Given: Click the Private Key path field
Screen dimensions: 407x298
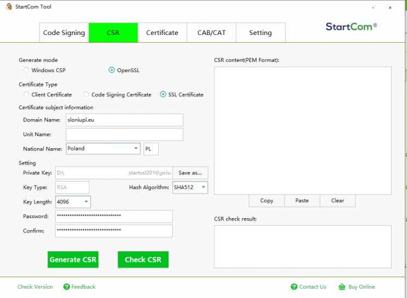Looking at the screenshot, I should coord(114,173).
